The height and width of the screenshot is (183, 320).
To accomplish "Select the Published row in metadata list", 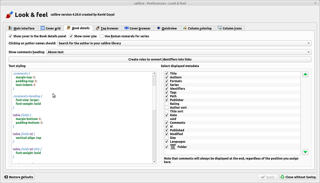I will (232, 130).
